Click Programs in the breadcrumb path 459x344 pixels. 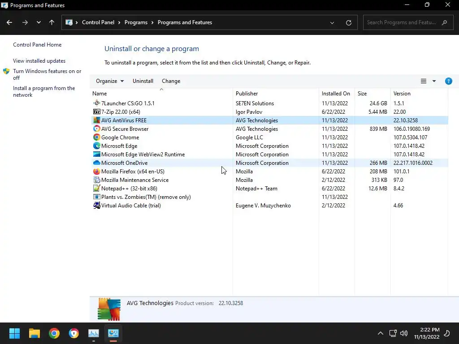(136, 22)
